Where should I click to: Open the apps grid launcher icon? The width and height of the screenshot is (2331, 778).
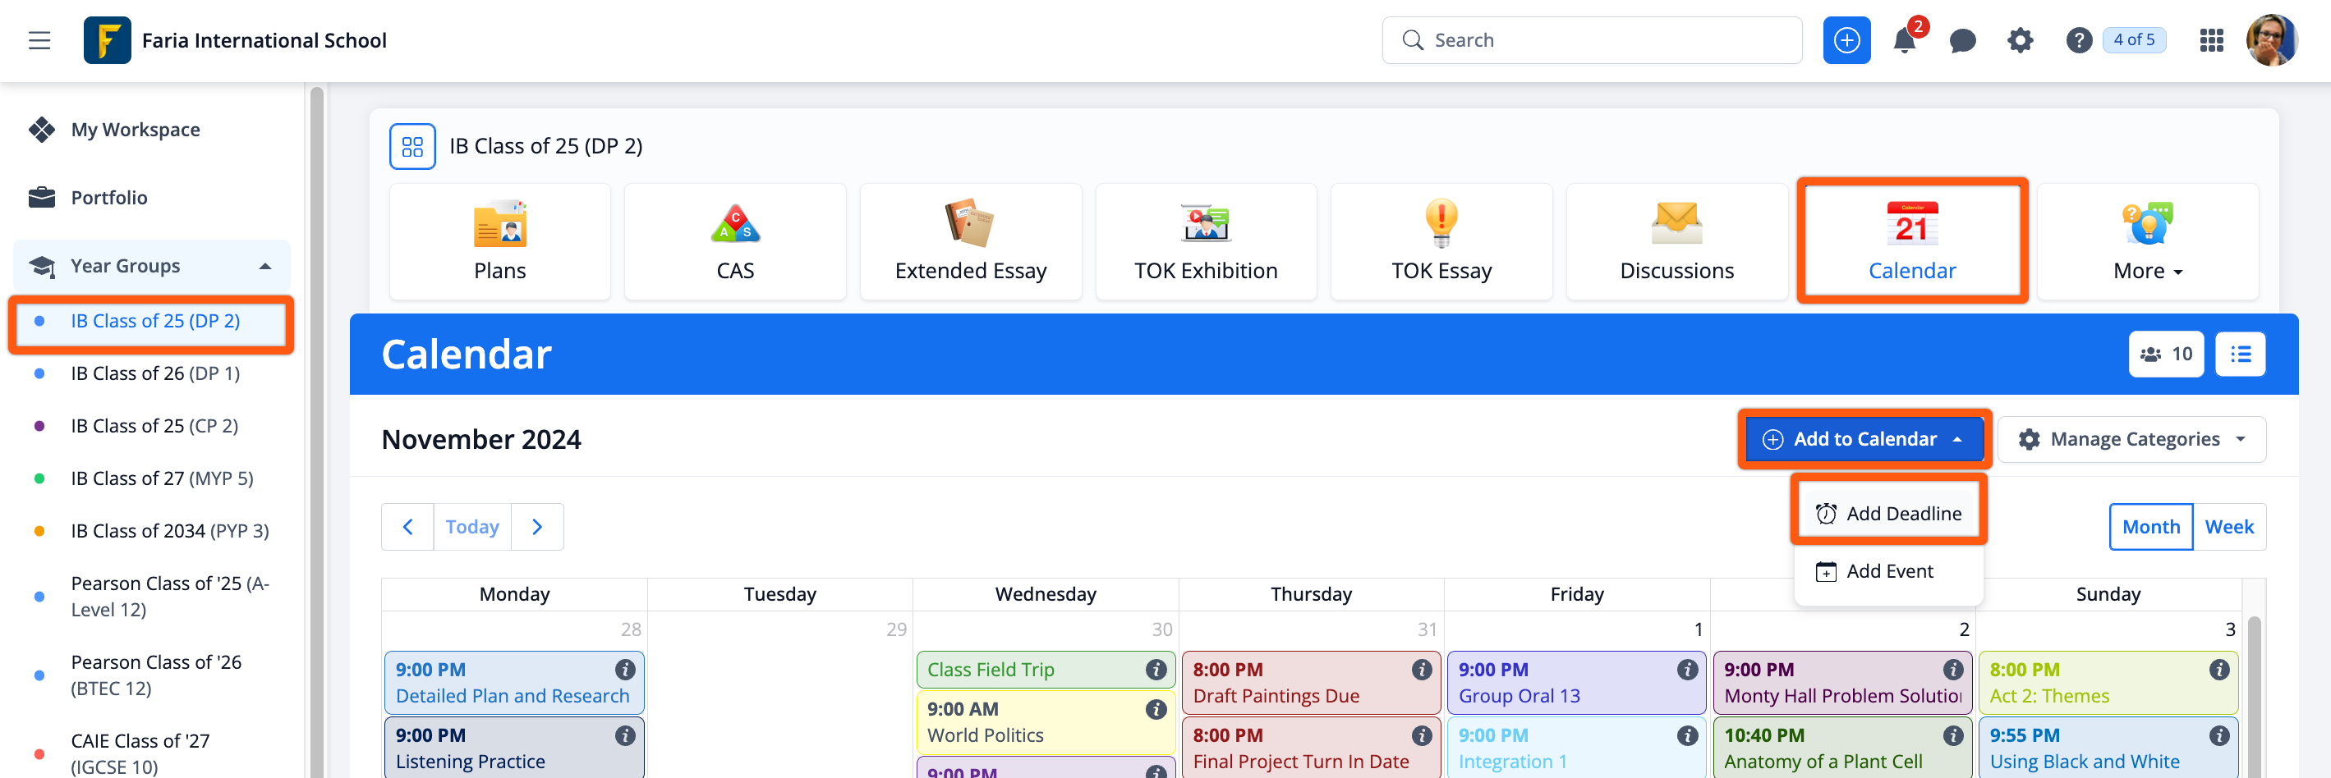2210,41
